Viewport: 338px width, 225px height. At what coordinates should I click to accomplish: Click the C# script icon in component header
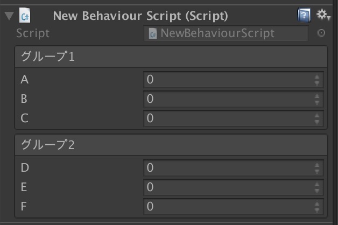pos(25,15)
